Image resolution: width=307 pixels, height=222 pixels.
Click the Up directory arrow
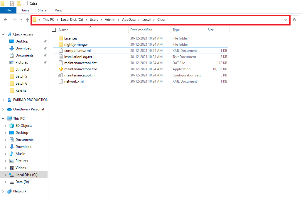click(x=27, y=20)
